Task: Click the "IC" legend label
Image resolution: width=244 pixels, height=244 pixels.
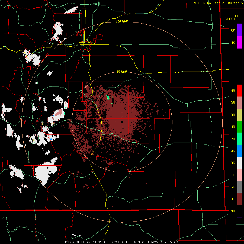Action: pyautogui.click(x=233, y=175)
